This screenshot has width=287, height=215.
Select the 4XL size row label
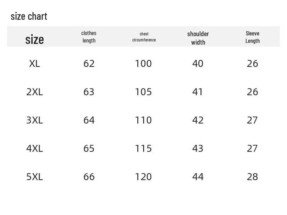click(34, 148)
